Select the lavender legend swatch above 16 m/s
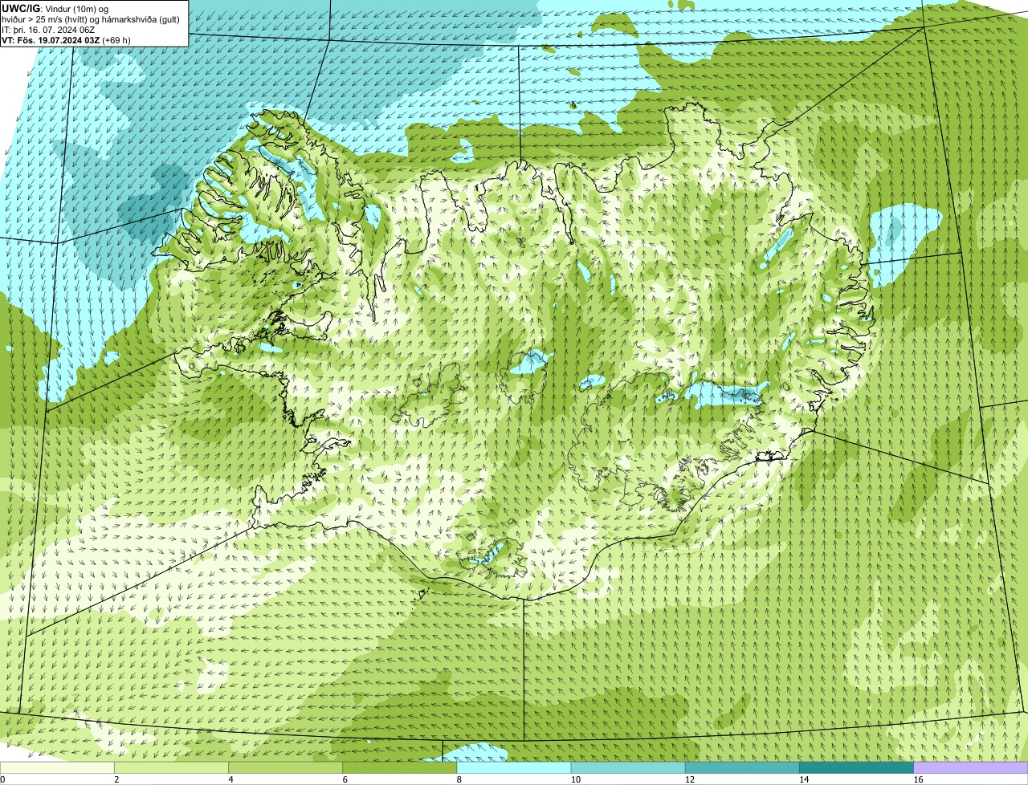 pyautogui.click(x=971, y=767)
